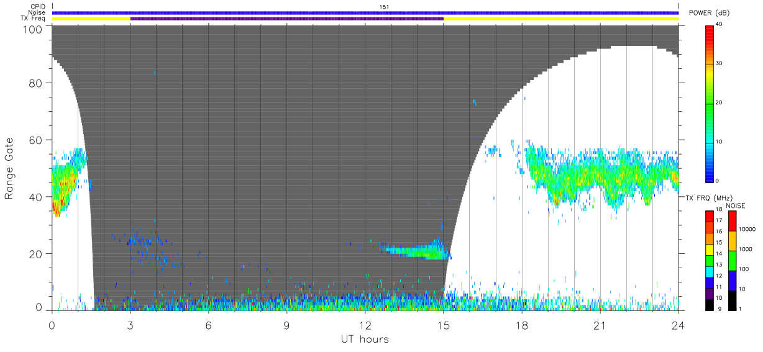Viewport: 763px width, 352px height.
Task: Click the 21 tick on UT hours axis
Action: point(600,325)
